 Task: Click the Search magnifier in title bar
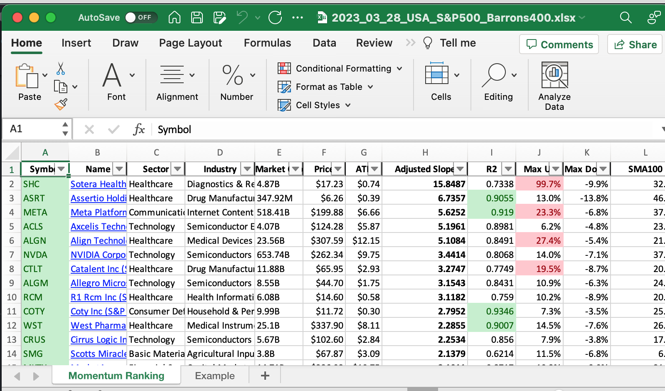(626, 17)
